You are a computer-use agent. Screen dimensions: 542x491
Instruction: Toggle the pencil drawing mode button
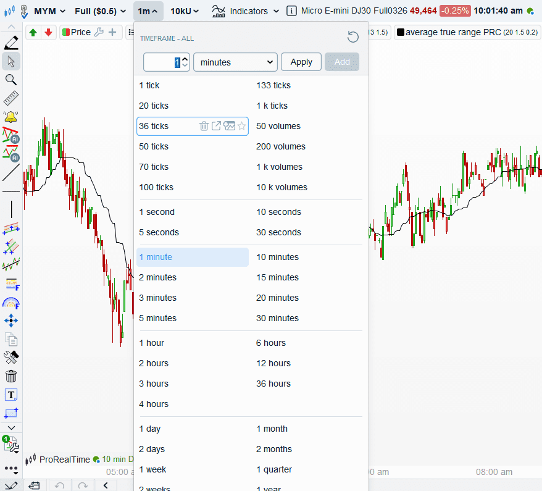pyautogui.click(x=11, y=485)
